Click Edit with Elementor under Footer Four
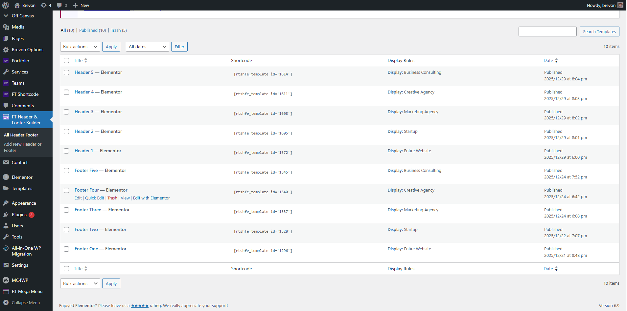 [x=151, y=198]
